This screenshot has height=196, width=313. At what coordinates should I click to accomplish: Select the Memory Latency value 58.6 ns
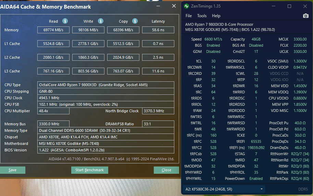158,30
